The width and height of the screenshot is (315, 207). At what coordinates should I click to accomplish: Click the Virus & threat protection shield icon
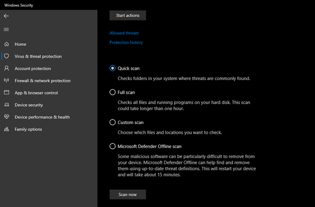[6, 56]
